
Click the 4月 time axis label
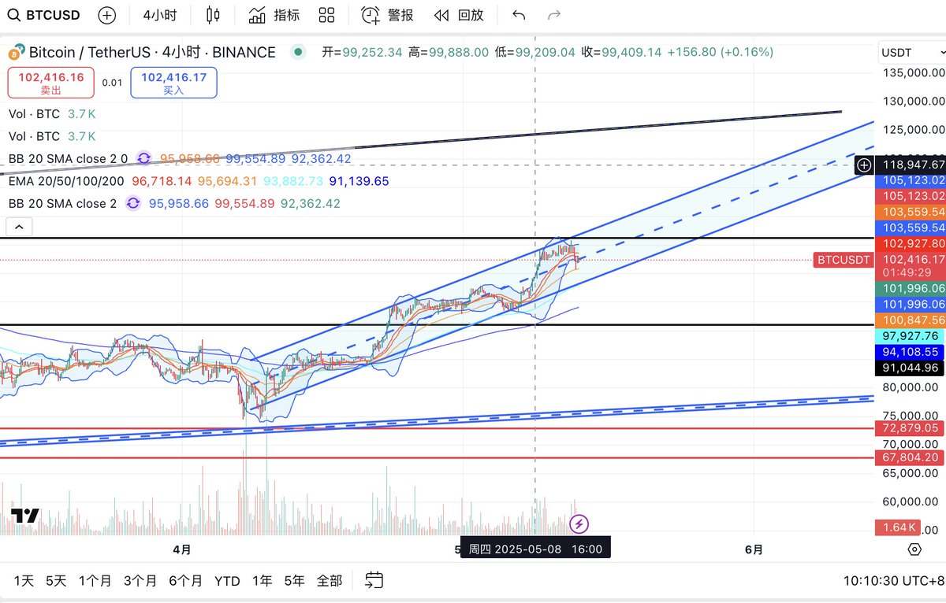(x=181, y=549)
